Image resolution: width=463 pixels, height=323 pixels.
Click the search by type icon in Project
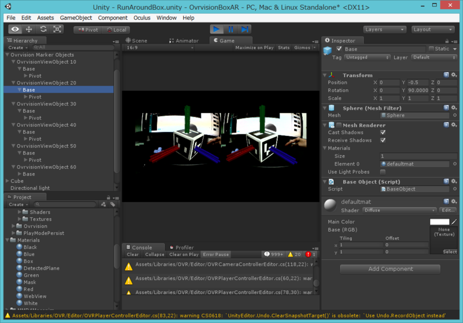coord(104,204)
